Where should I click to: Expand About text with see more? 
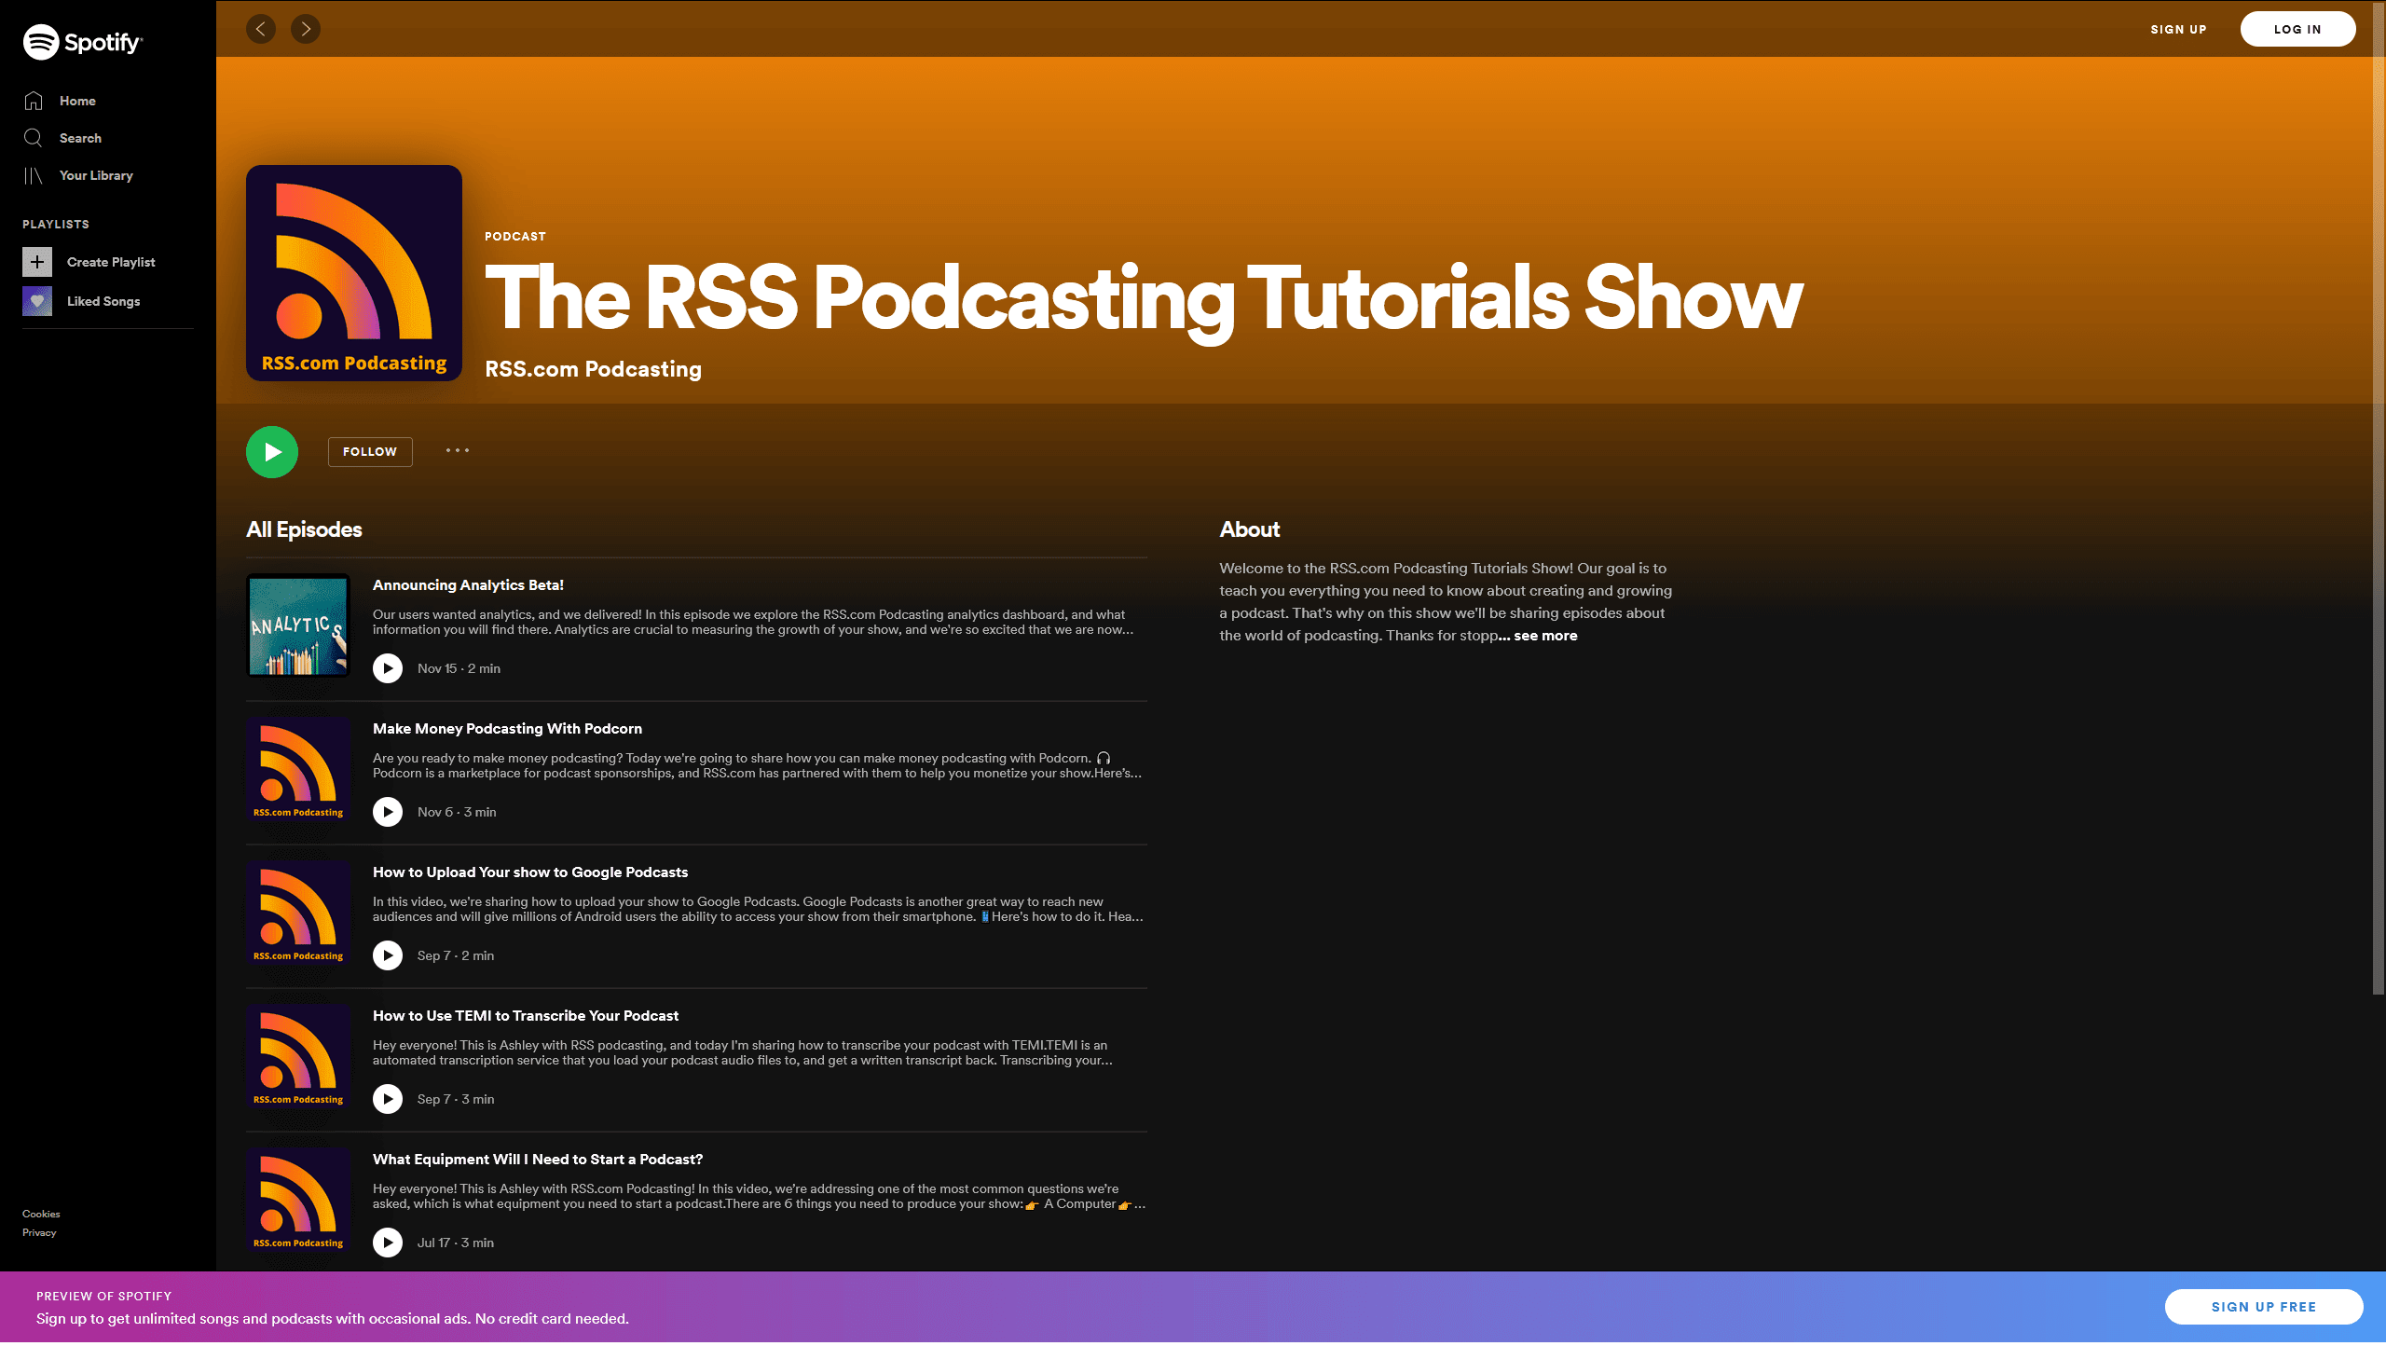pyautogui.click(x=1545, y=636)
